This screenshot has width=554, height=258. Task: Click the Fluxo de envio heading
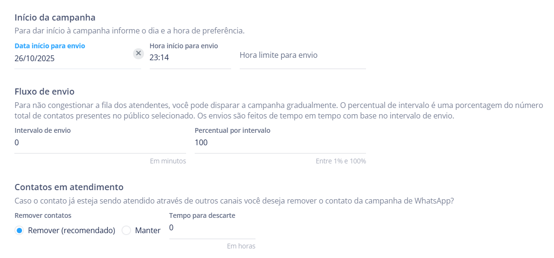point(44,91)
